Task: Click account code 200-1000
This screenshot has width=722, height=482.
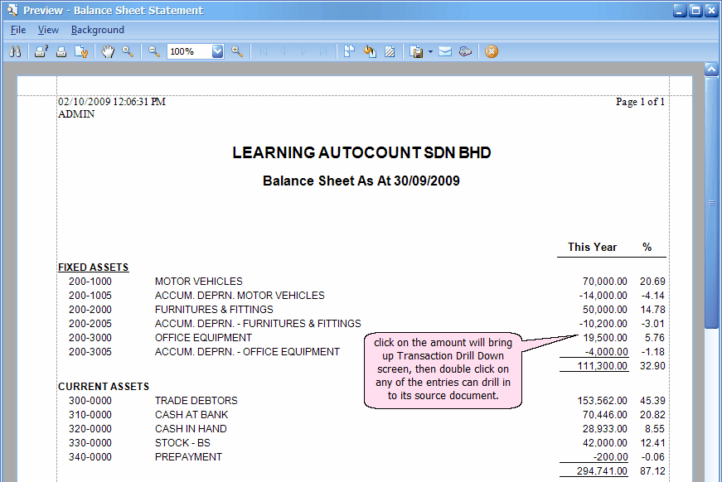Action: click(x=90, y=282)
